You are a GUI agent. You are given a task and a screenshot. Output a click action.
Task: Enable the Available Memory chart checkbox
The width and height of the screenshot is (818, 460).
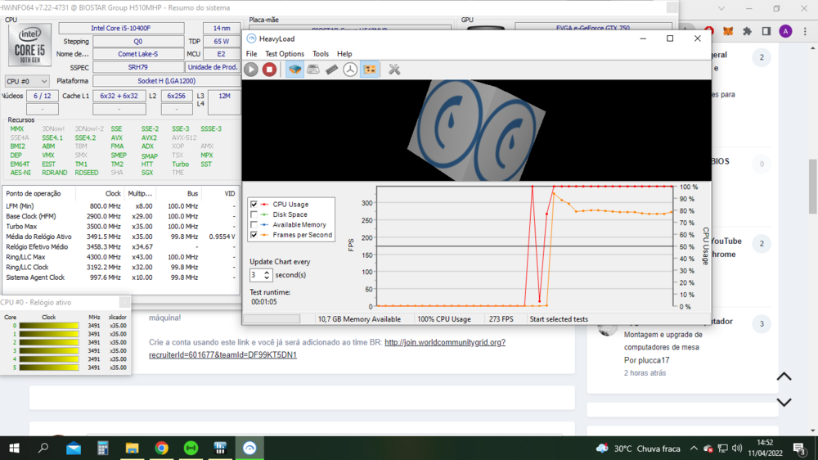point(254,224)
